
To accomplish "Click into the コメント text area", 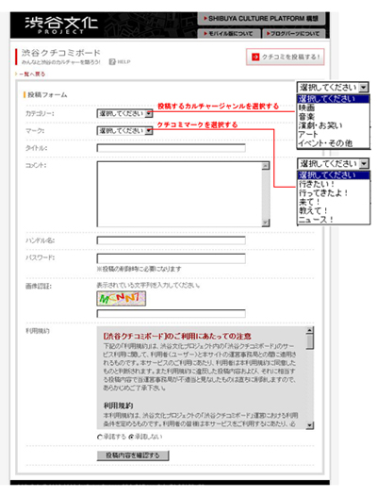I will coord(180,194).
